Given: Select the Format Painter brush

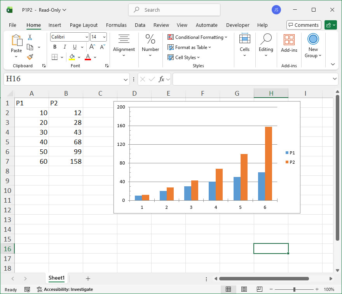Looking at the screenshot, I should (x=30, y=57).
